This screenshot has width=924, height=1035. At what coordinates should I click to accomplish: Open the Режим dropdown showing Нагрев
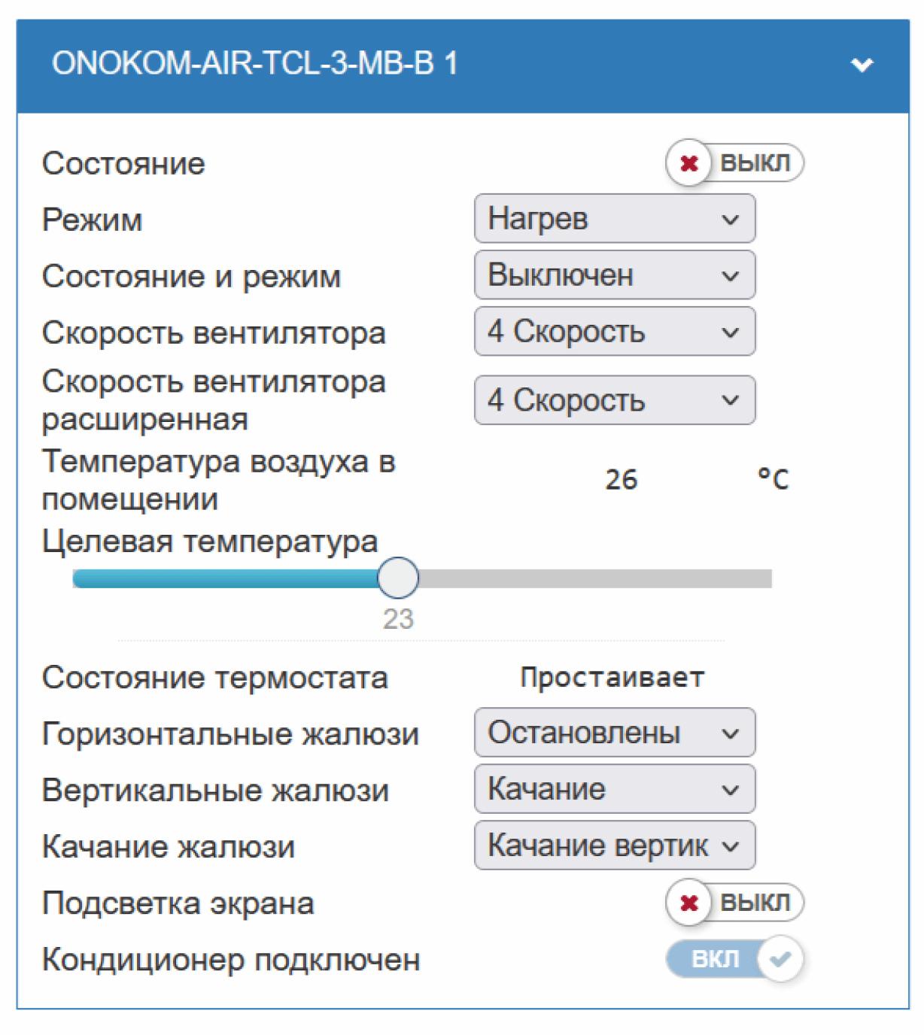[x=614, y=219]
